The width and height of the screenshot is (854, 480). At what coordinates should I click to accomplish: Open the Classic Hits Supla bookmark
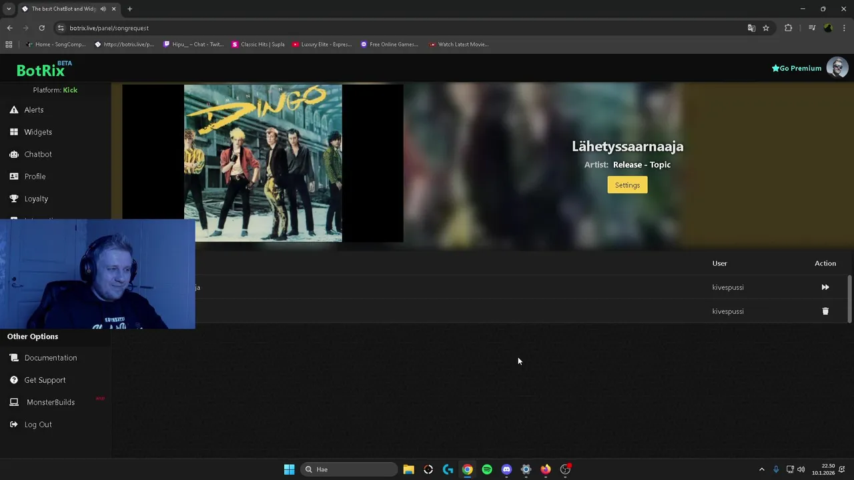258,45
